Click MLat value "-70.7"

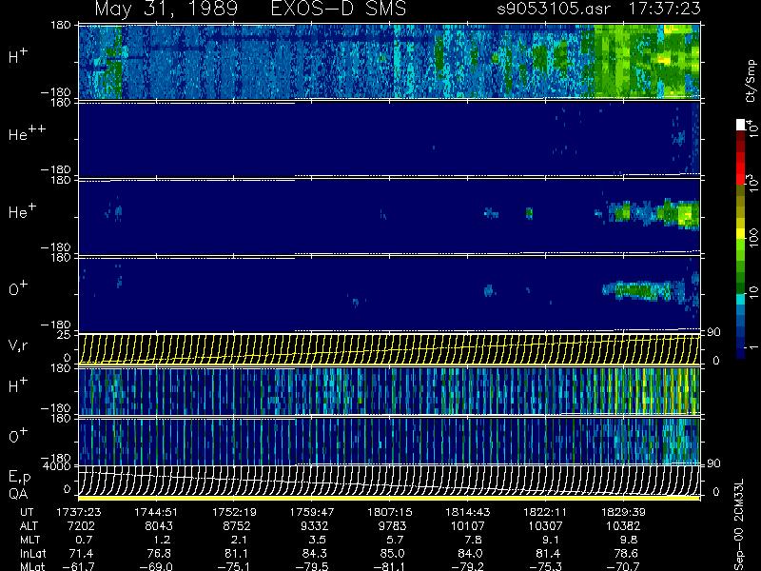[x=623, y=566]
